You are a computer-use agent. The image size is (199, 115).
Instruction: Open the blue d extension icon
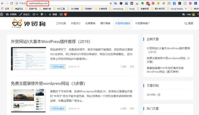[174, 3]
